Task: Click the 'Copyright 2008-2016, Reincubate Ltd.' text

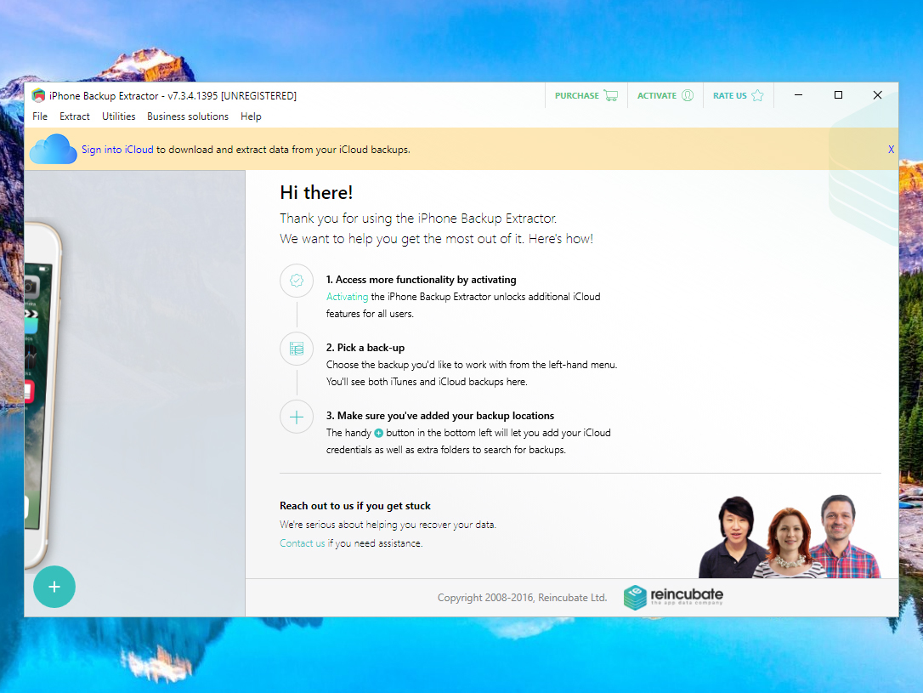Action: click(x=522, y=598)
